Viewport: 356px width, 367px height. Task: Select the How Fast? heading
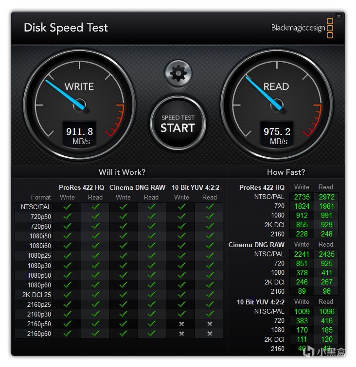(x=286, y=172)
